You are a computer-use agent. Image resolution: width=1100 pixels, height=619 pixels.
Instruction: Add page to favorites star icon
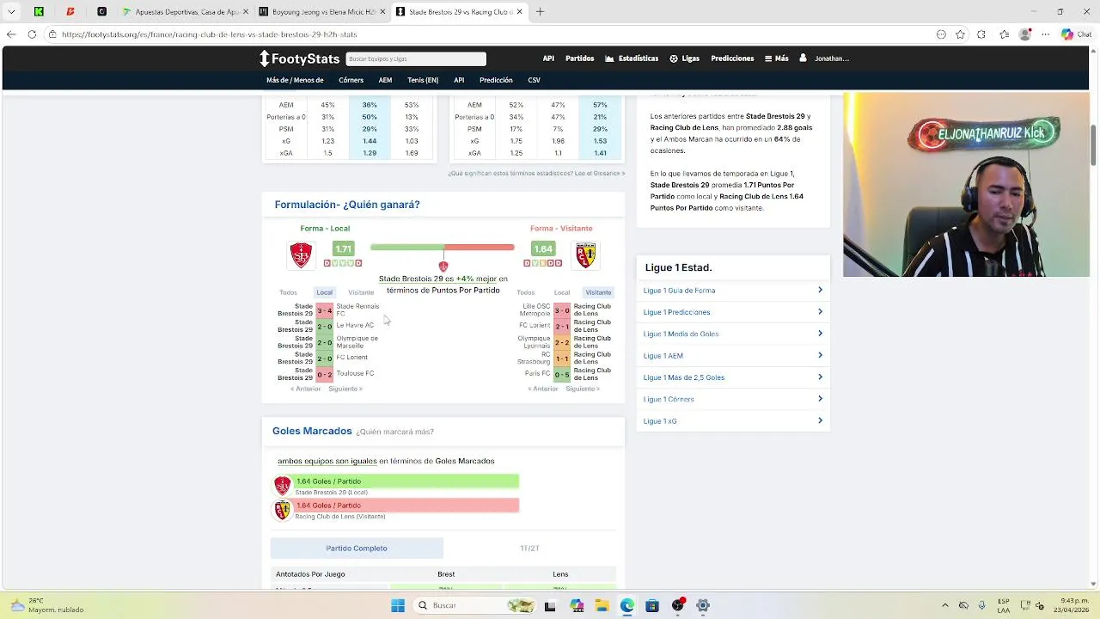pos(960,34)
